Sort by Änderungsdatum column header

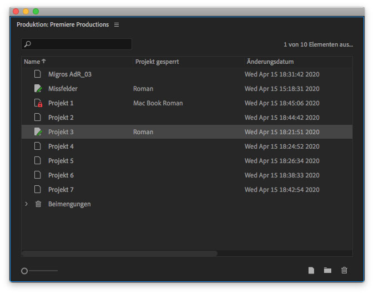270,62
